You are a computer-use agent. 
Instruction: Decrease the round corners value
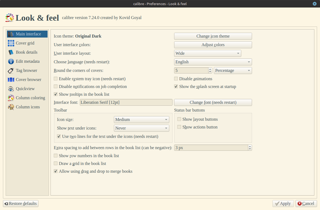pos(210,72)
